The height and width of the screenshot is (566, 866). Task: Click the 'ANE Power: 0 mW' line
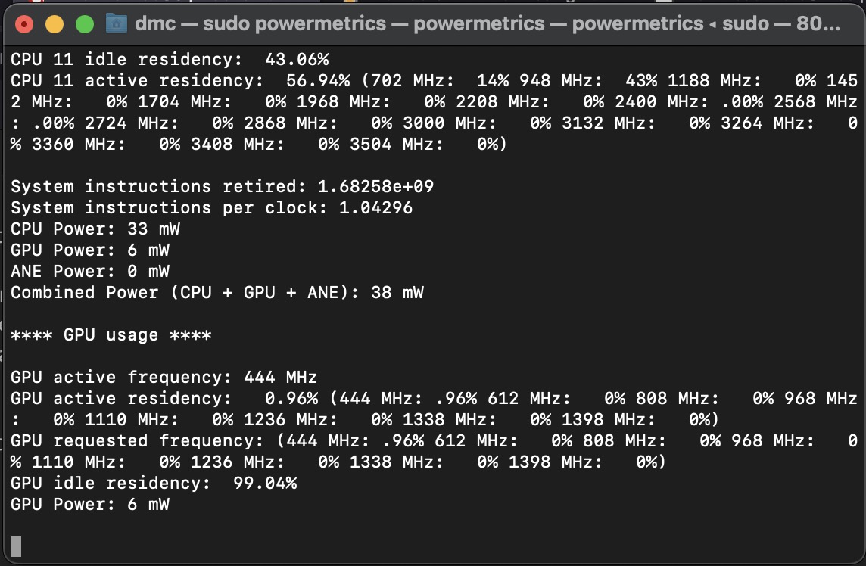click(90, 271)
